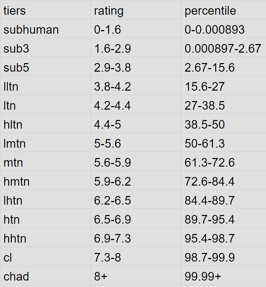Screen dimensions: 266x287
Task: Select the rating cell 8+
Action: [136, 276]
